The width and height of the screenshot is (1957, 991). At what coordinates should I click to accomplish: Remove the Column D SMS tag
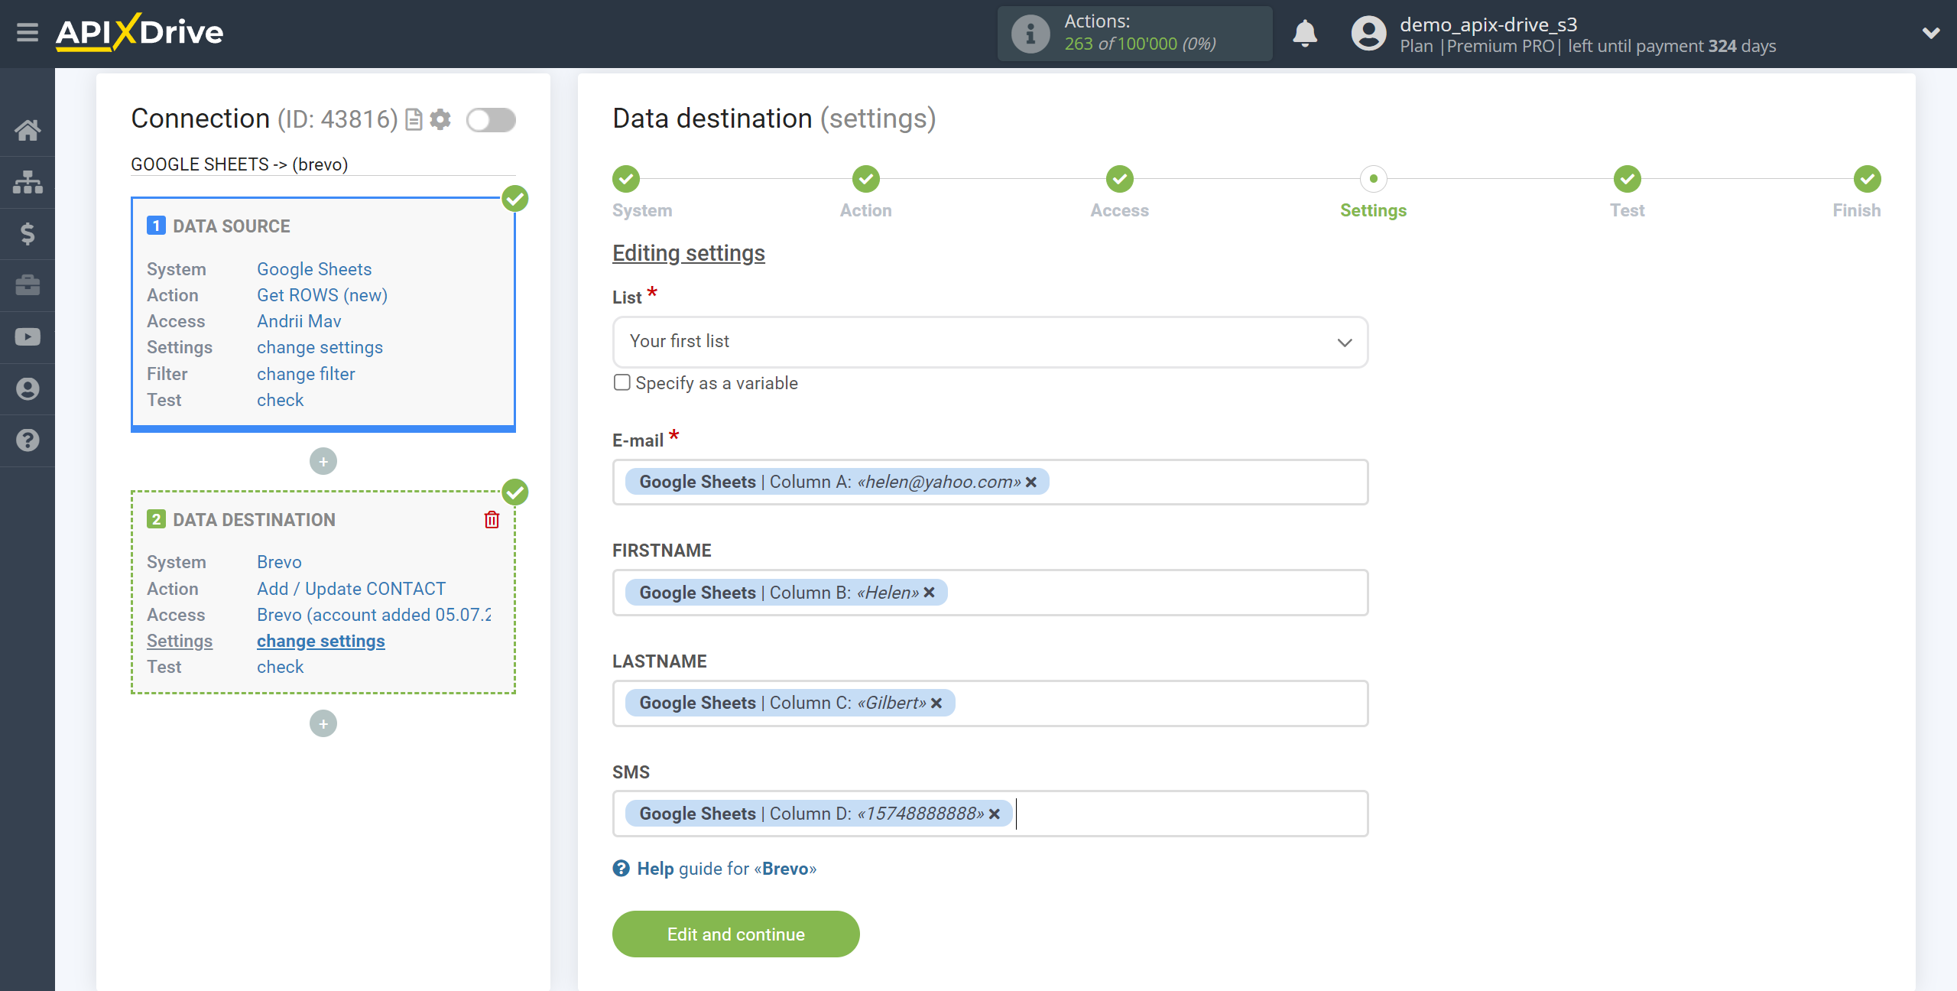(x=994, y=814)
